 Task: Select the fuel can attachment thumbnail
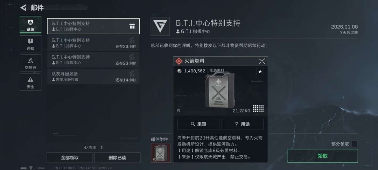point(161,153)
